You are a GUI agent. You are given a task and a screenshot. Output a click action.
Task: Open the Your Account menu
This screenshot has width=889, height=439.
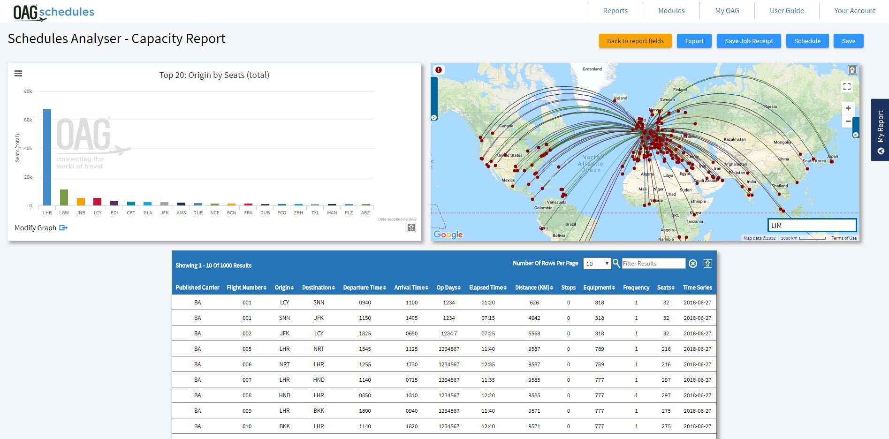point(854,11)
